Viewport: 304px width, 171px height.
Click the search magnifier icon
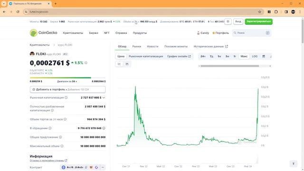tap(235, 33)
